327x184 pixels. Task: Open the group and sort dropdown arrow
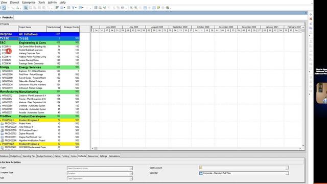[x=83, y=8]
